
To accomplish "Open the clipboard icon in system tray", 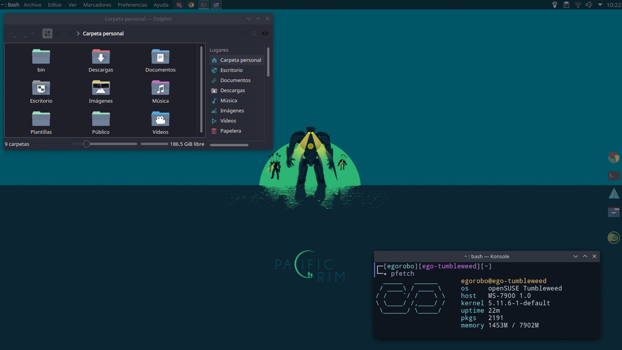I will point(566,5).
